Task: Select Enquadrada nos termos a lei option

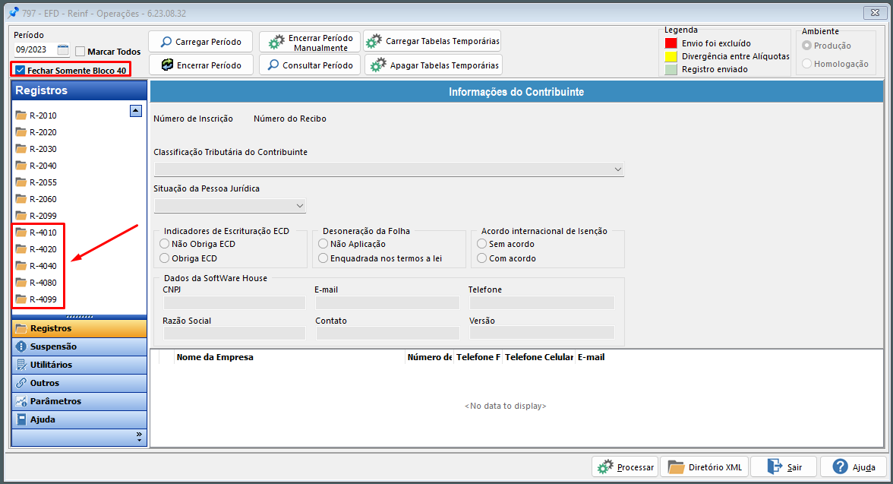Action: pos(323,258)
